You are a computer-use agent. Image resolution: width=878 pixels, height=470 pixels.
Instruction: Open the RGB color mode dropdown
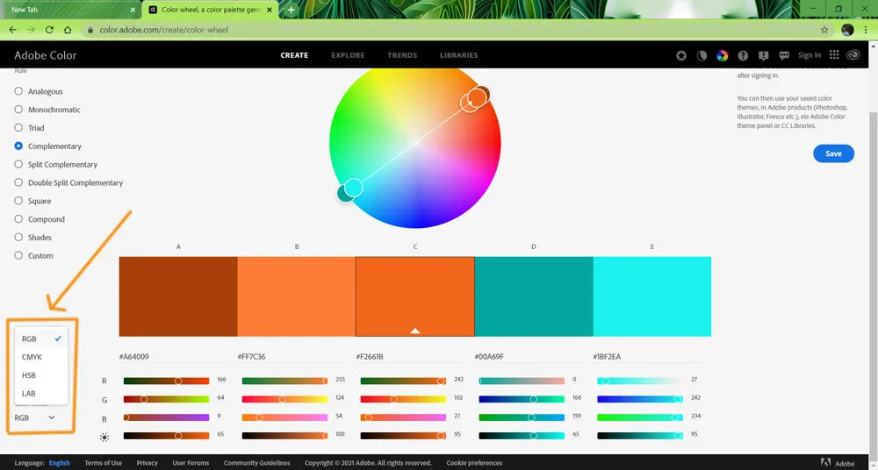point(35,417)
